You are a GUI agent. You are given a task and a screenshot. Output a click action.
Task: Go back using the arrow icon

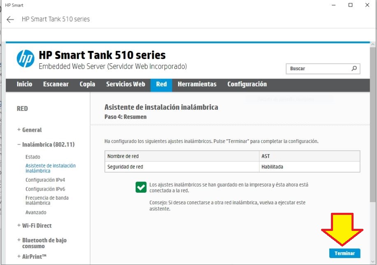coord(10,19)
